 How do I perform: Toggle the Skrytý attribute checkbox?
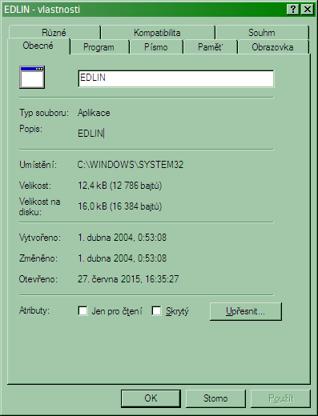[x=156, y=310]
